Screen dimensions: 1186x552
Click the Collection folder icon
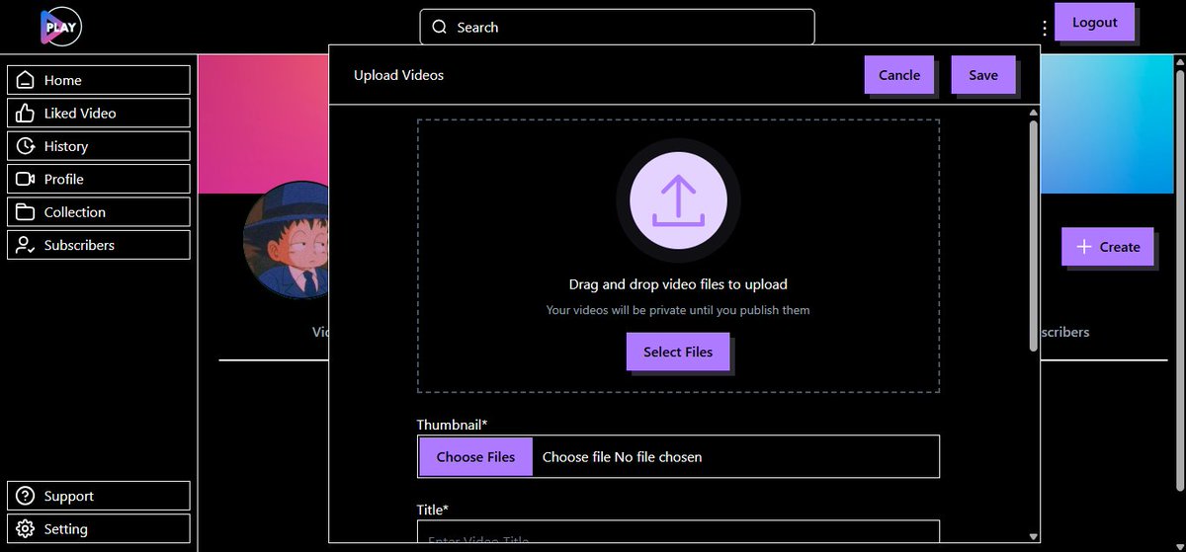click(x=26, y=211)
